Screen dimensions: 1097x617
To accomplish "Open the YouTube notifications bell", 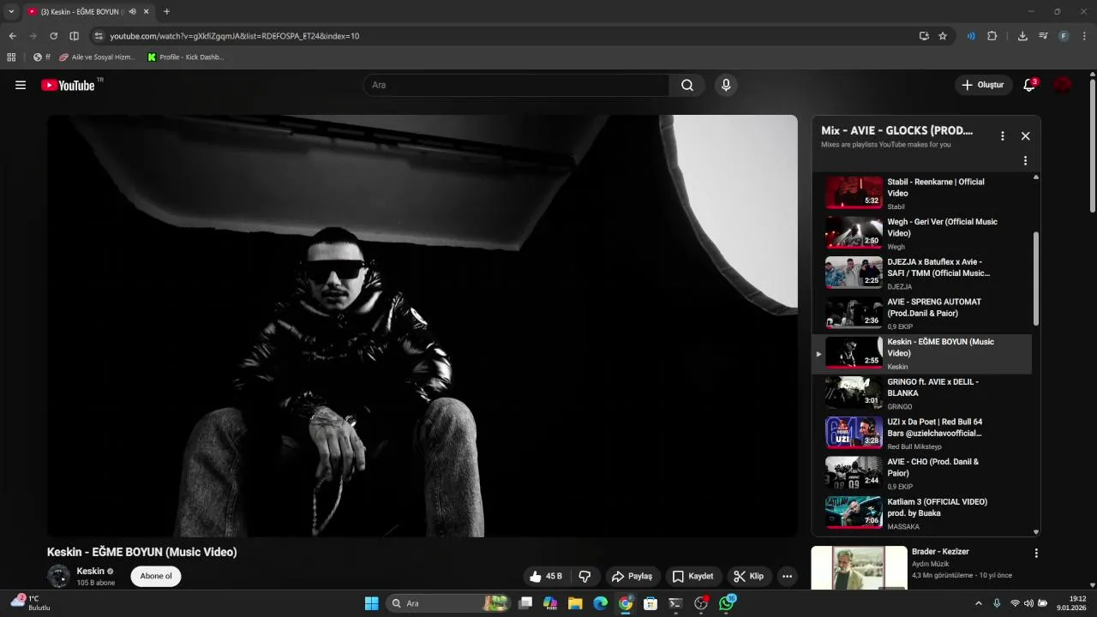I will point(1029,85).
